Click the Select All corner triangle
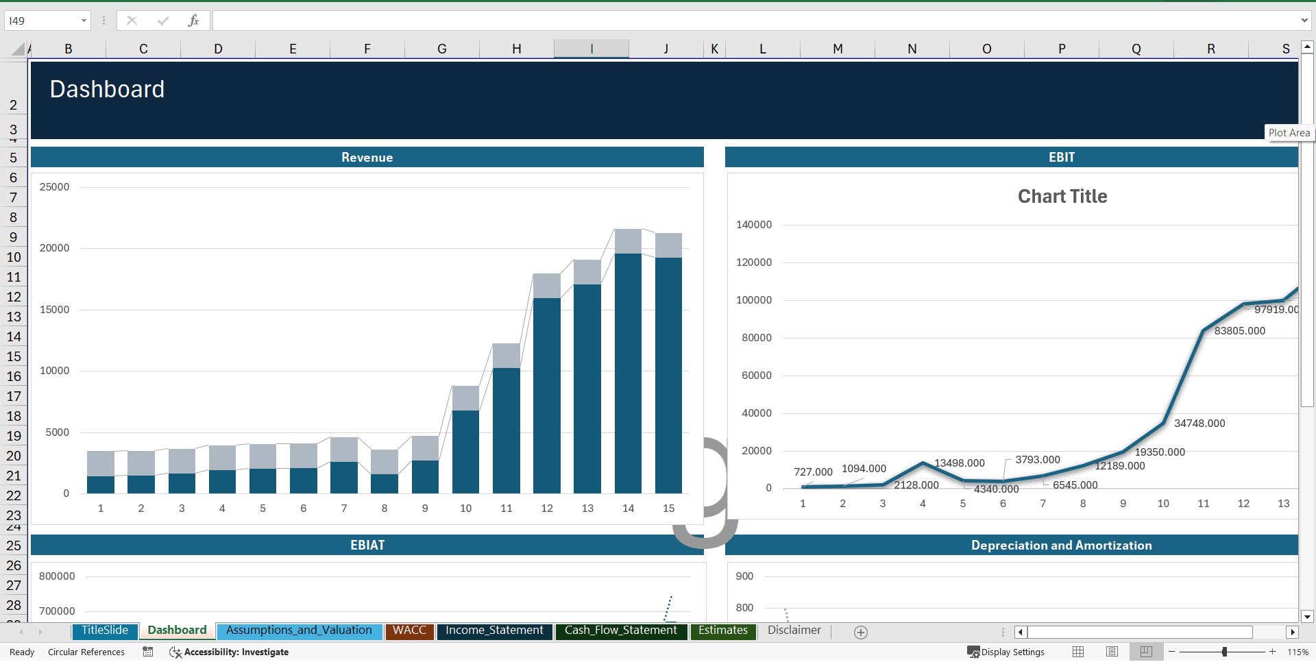Viewport: 1316px width, 662px height. tap(18, 49)
